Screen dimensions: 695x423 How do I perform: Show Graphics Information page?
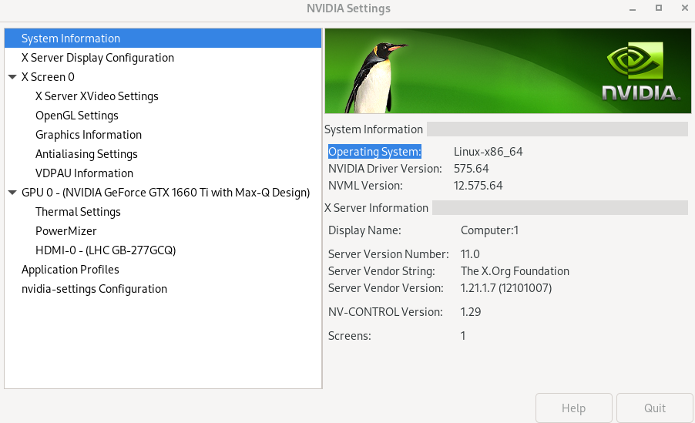tap(89, 135)
